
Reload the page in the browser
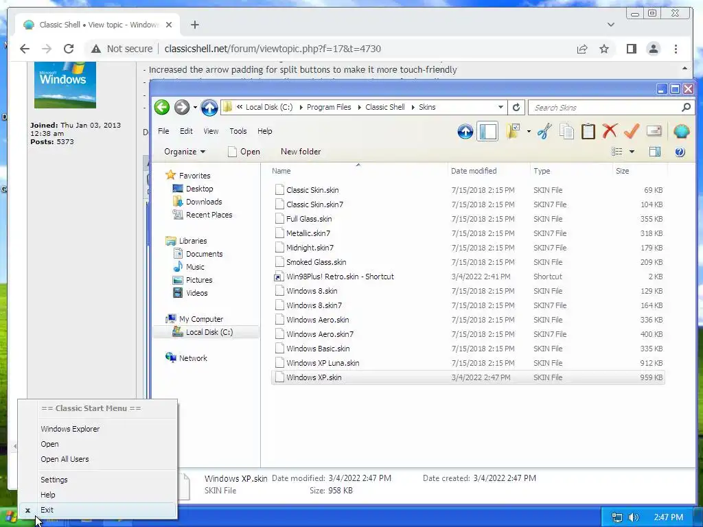[69, 49]
